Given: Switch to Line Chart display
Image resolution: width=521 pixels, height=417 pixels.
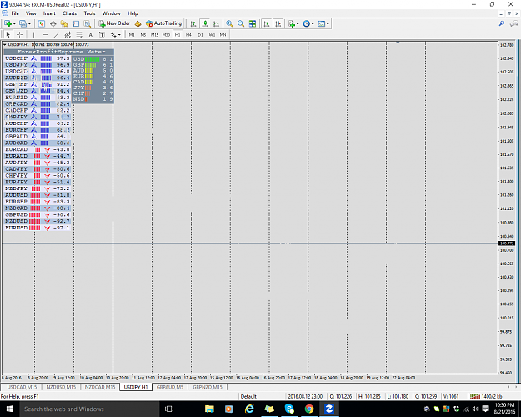Looking at the screenshot, I should pyautogui.click(x=216, y=23).
